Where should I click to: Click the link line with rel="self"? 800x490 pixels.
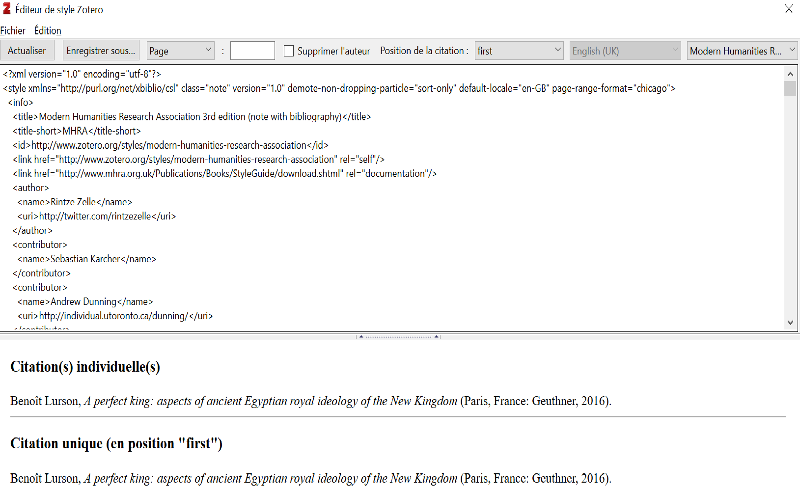tap(198, 160)
